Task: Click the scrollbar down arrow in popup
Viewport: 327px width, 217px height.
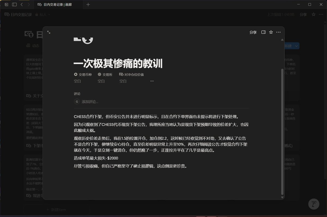Action: tap(282, 197)
